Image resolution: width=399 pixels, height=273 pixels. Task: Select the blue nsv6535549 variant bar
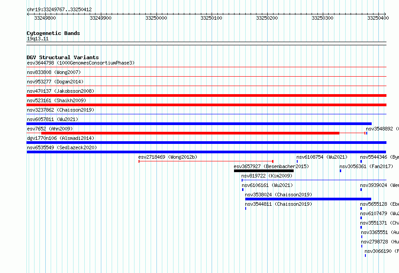tap(206, 152)
